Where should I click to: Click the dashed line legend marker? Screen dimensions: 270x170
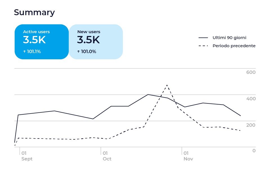pyautogui.click(x=203, y=46)
